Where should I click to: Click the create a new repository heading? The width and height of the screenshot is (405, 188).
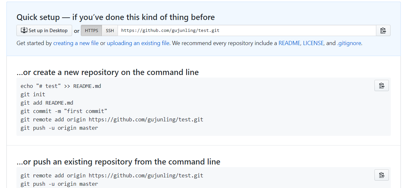click(108, 72)
